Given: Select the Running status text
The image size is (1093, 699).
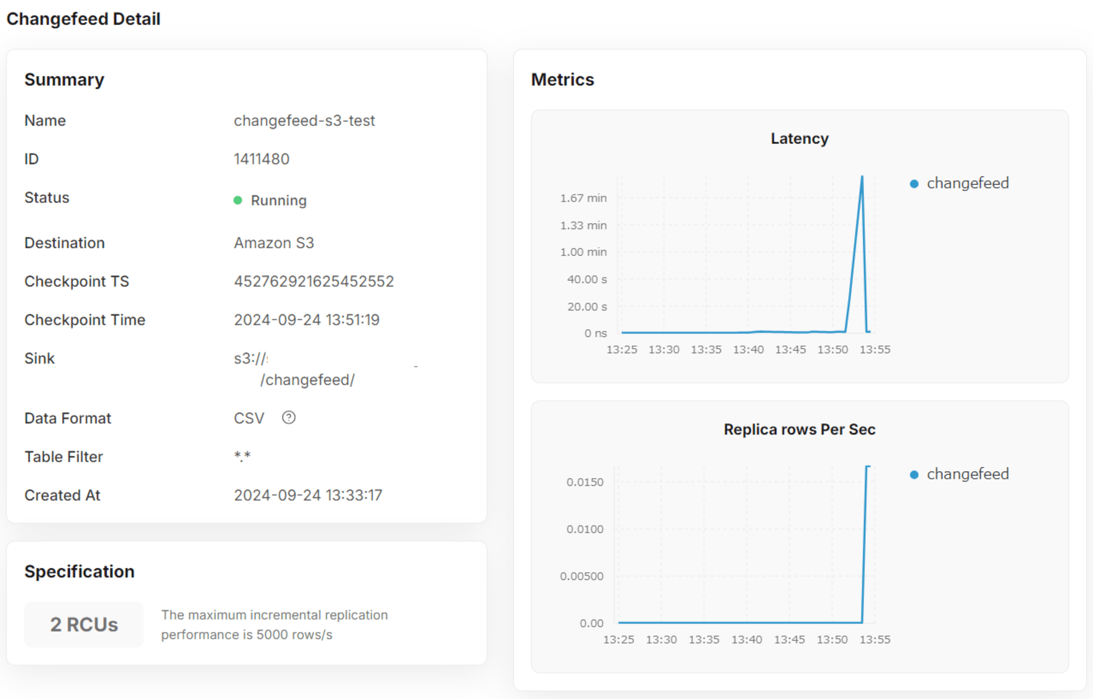Looking at the screenshot, I should 279,201.
